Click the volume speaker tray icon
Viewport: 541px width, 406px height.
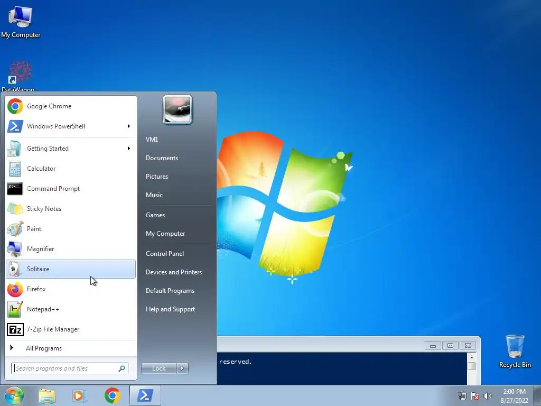pos(488,396)
